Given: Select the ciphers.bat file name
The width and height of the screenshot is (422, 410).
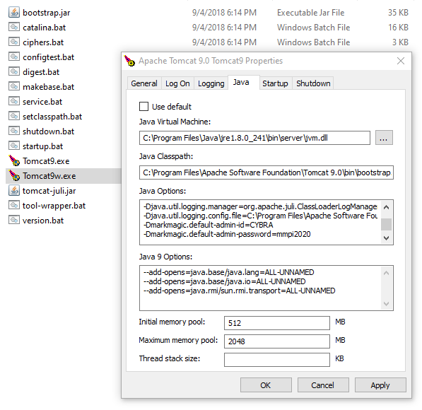Looking at the screenshot, I should [x=43, y=42].
